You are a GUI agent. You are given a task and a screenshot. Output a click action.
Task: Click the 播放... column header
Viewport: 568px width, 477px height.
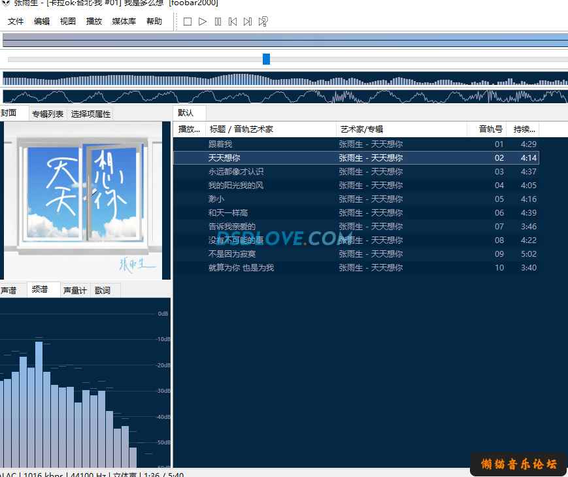(189, 129)
